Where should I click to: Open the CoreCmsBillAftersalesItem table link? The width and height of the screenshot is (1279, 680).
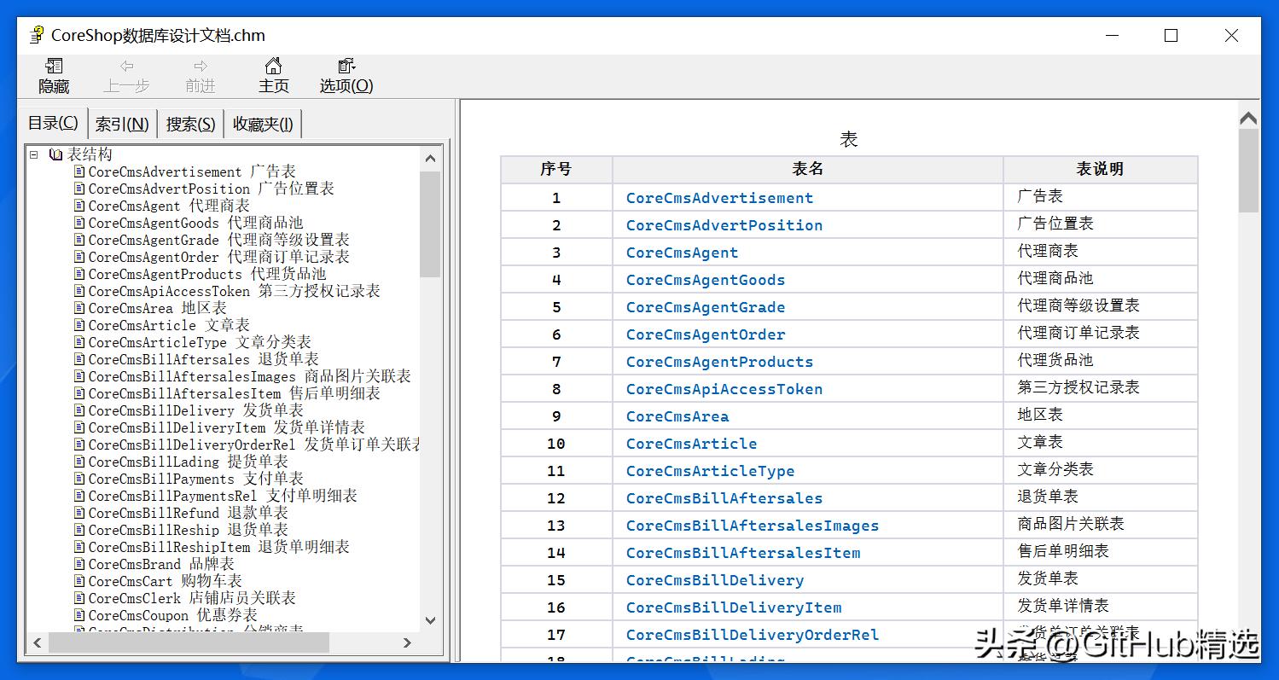coord(743,553)
